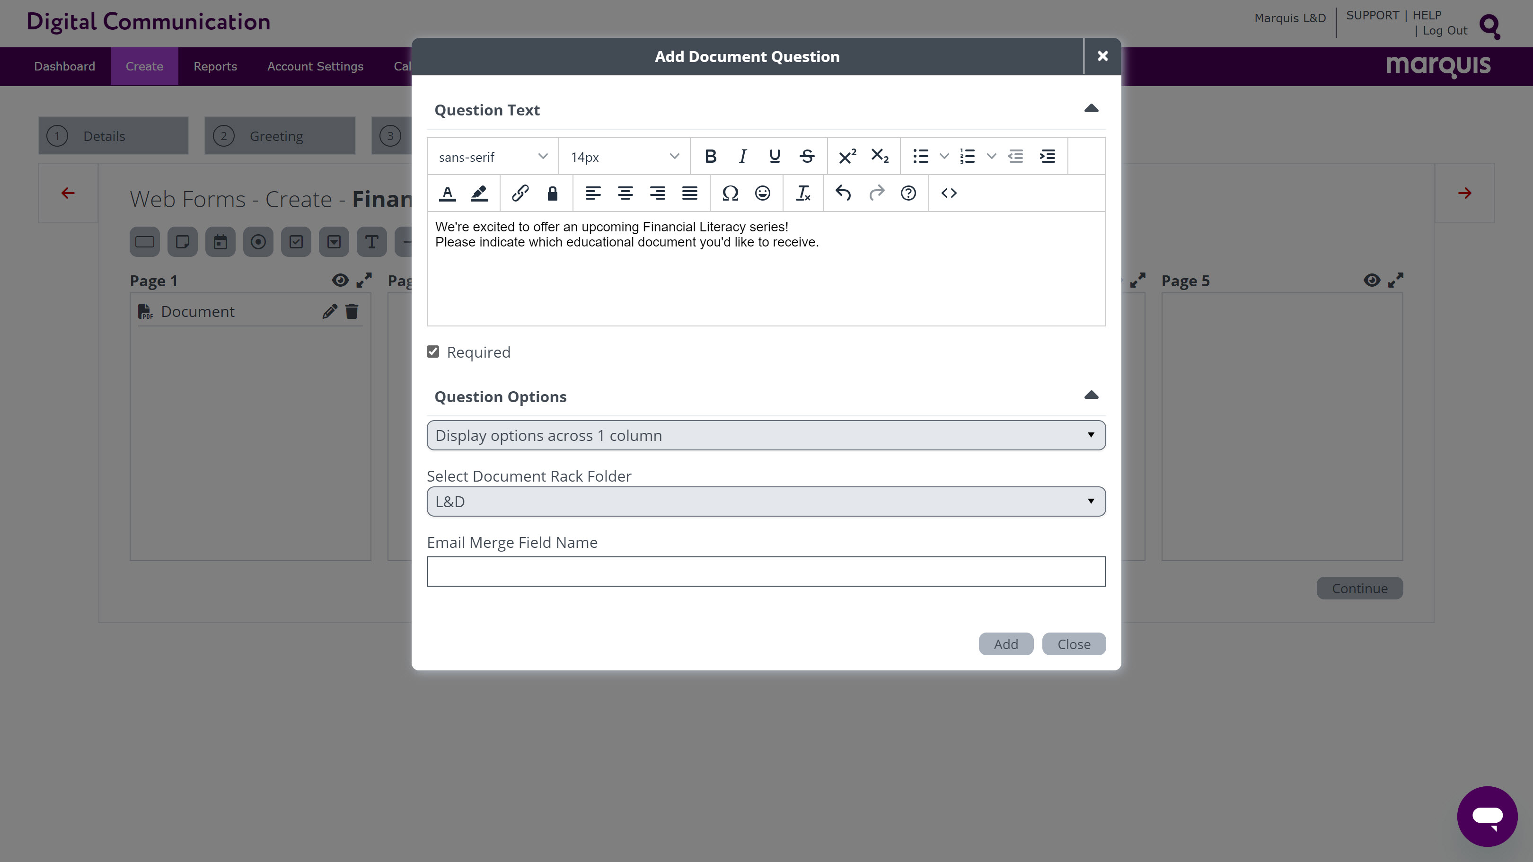This screenshot has width=1533, height=862.
Task: View HTML source code
Action: 949,194
